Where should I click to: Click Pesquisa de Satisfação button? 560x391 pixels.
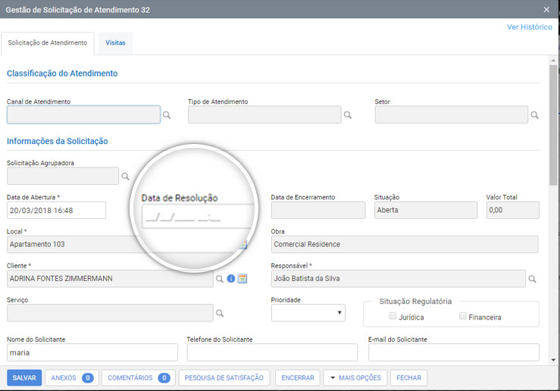224,378
